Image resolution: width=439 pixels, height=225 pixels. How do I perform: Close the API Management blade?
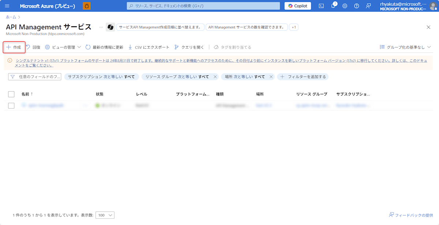(x=429, y=27)
